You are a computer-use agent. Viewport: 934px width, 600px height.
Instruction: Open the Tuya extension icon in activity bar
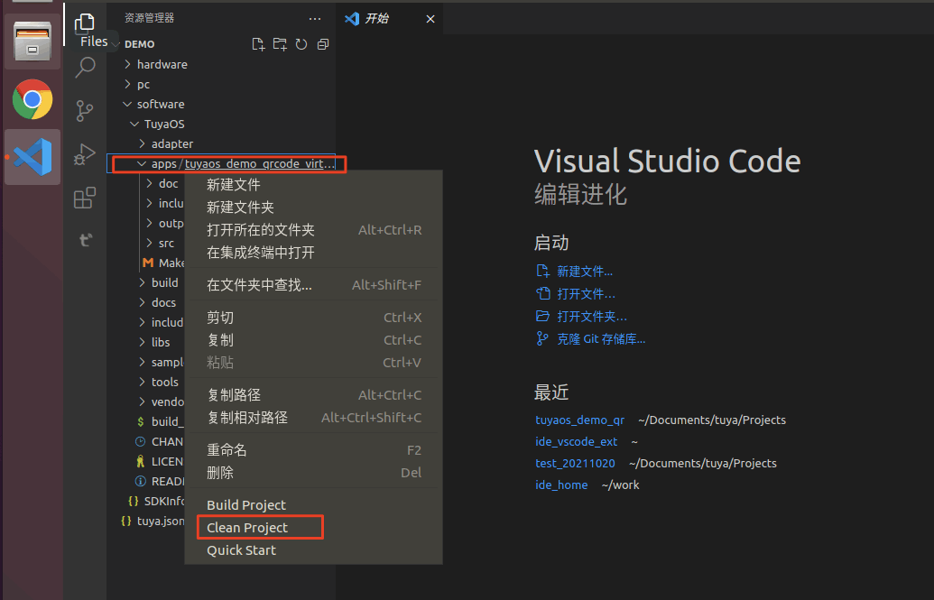(x=85, y=239)
